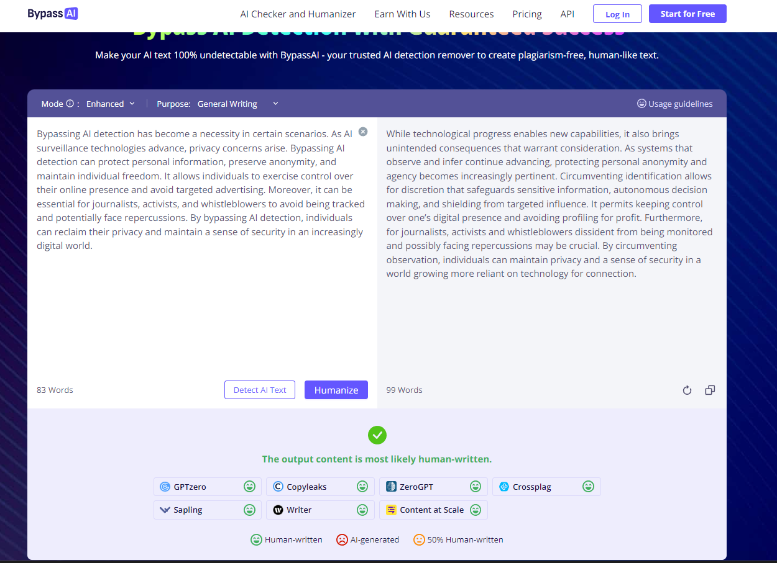Click the red AI-generated legend face

[x=342, y=539]
